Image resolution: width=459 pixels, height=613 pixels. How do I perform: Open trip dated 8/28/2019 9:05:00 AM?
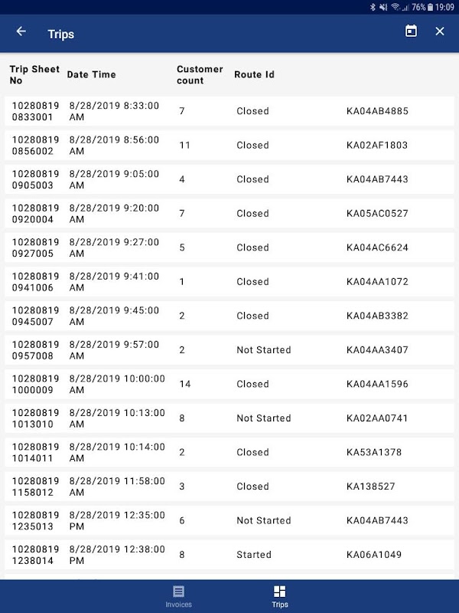click(229, 179)
